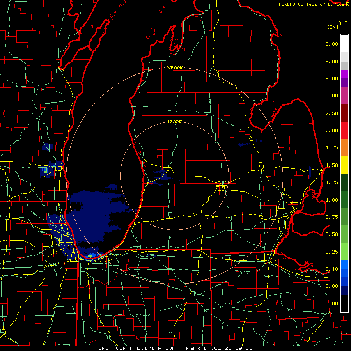This screenshot has width=351, height=351.
Task: Click the '100 NMI' range ring label
Action: point(174,67)
